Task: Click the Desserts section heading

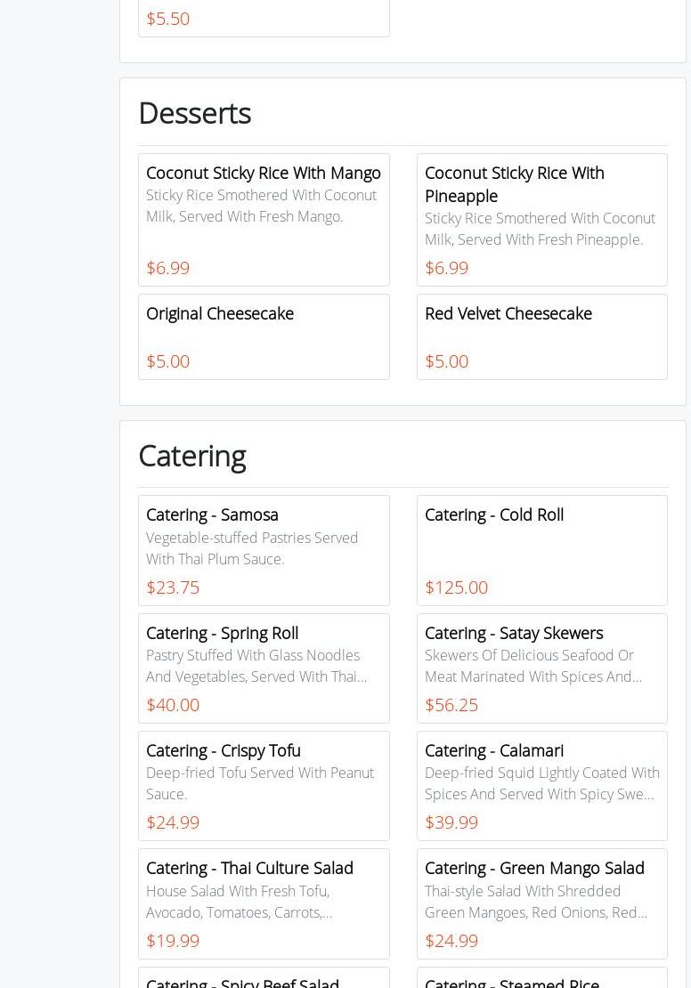Action: [x=195, y=113]
